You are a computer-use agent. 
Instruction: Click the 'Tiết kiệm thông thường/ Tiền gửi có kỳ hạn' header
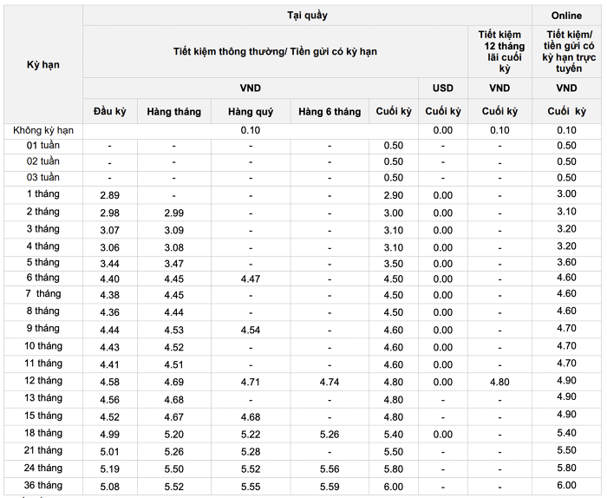pyautogui.click(x=275, y=51)
